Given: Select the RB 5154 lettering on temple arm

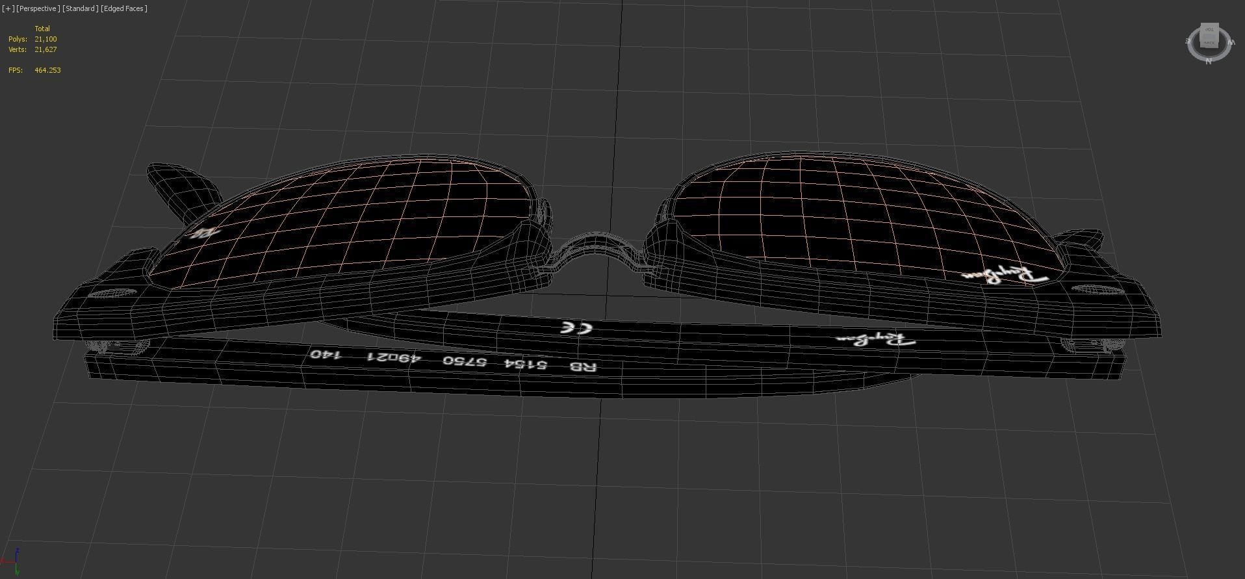Looking at the screenshot, I should click(550, 365).
